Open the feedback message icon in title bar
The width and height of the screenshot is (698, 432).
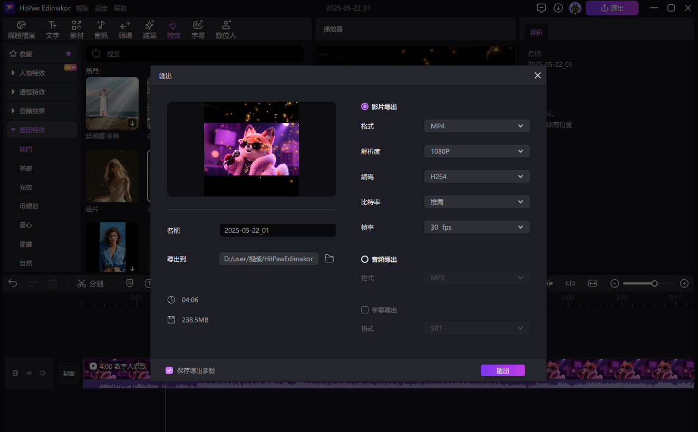(541, 8)
